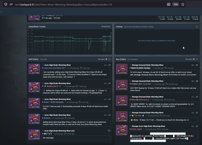The image size is (202, 145).
Task: Open Green_Apple user profile
Action: 136,129
